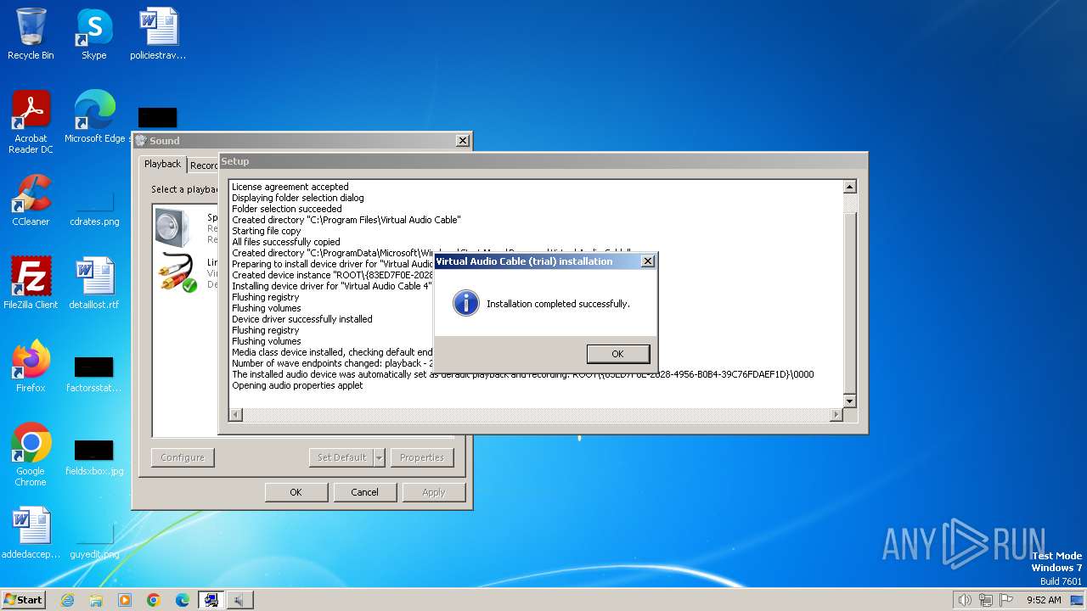Open the CCleaner desktop shortcut
The width and height of the screenshot is (1087, 611).
tap(31, 200)
